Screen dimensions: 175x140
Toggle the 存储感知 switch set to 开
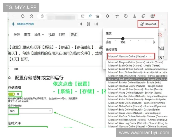(12, 94)
